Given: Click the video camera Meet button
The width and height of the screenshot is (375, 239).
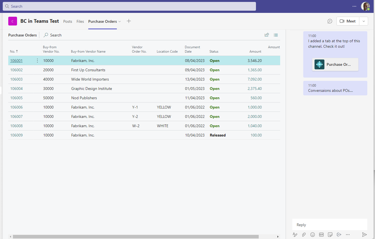Looking at the screenshot, I should (x=348, y=21).
